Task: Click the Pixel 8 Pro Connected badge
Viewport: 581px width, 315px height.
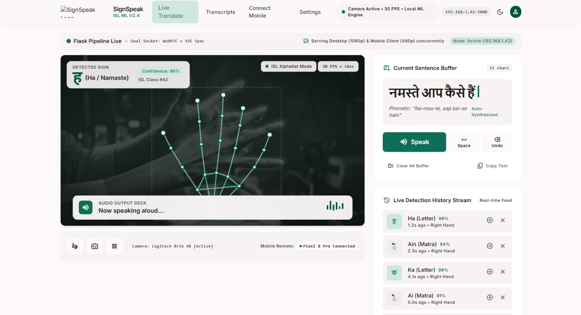Action: pyautogui.click(x=327, y=246)
